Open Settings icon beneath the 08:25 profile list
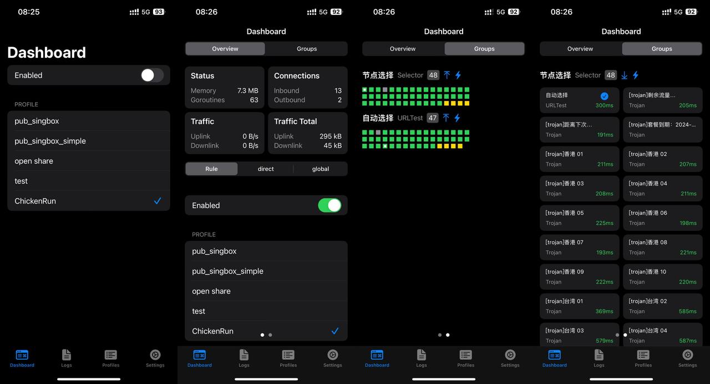This screenshot has width=710, height=384. point(155,358)
